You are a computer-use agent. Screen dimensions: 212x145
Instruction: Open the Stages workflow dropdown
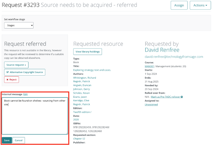(19, 25)
